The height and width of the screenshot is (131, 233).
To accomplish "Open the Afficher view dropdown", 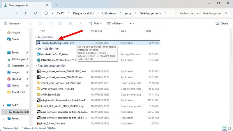I will tap(114, 24).
